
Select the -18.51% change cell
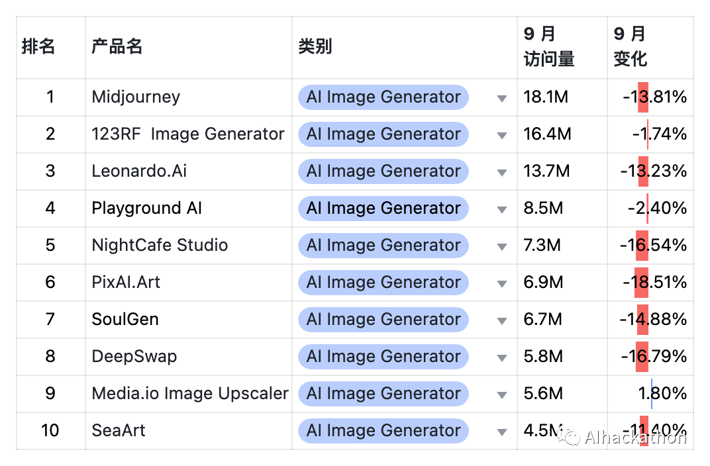[x=650, y=283]
